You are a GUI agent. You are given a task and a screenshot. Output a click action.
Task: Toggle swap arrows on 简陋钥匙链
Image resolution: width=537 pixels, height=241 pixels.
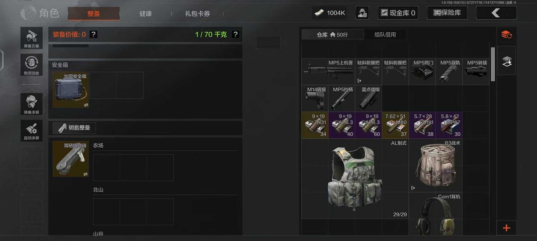point(86,174)
